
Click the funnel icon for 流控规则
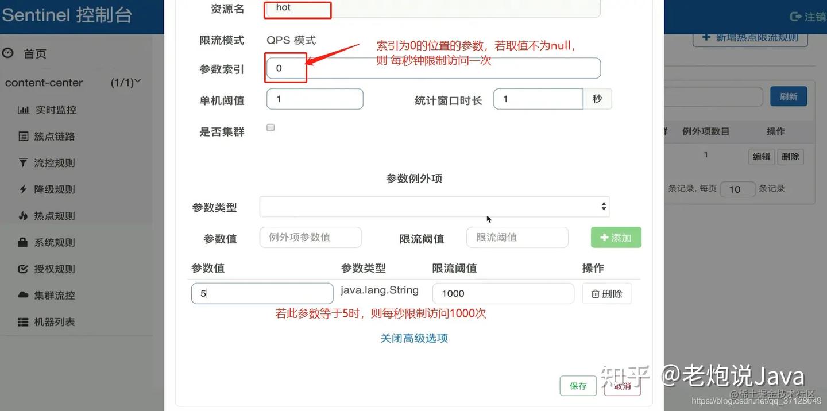[23, 162]
